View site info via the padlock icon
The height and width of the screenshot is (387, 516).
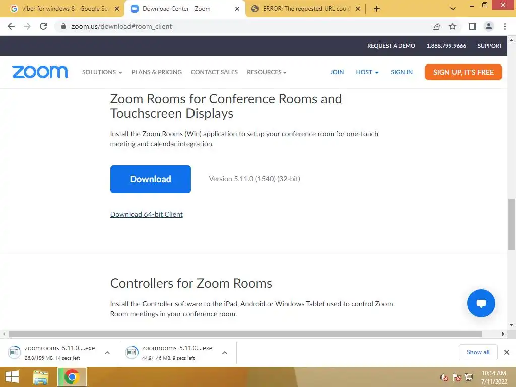click(x=63, y=26)
